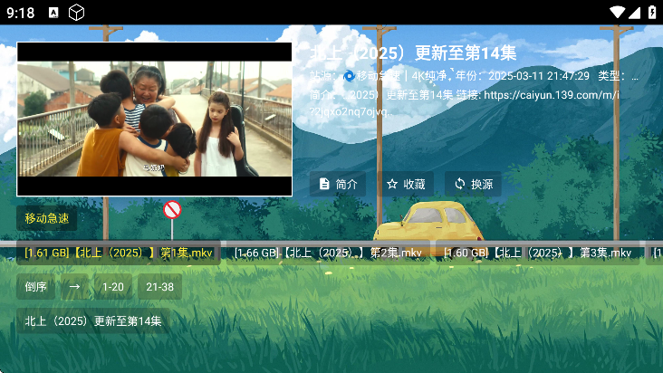
Task: Click the year 2025-03-11 21:47:29 text
Action: tap(539, 76)
